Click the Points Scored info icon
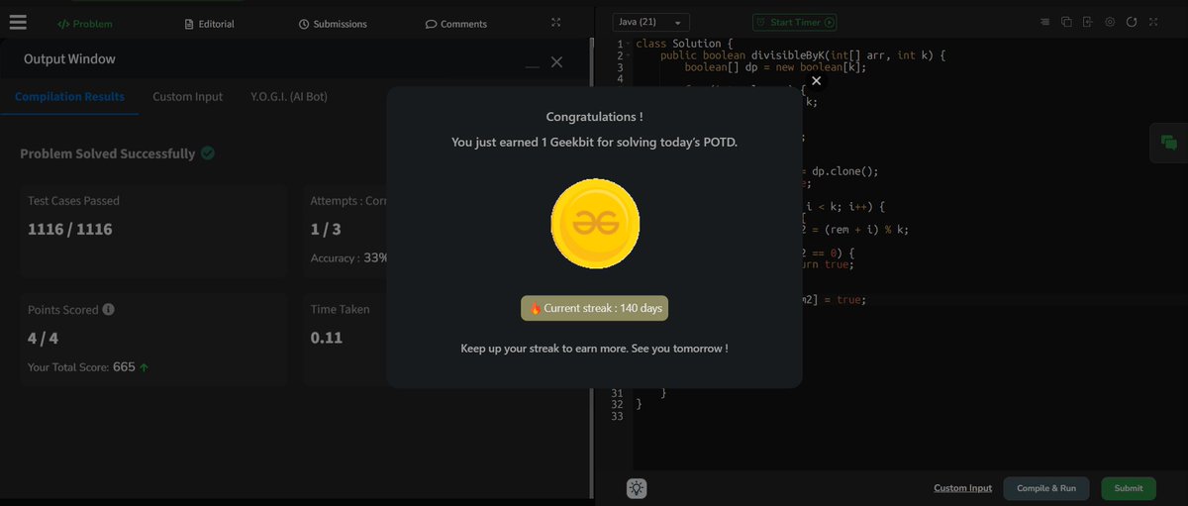 coord(108,309)
